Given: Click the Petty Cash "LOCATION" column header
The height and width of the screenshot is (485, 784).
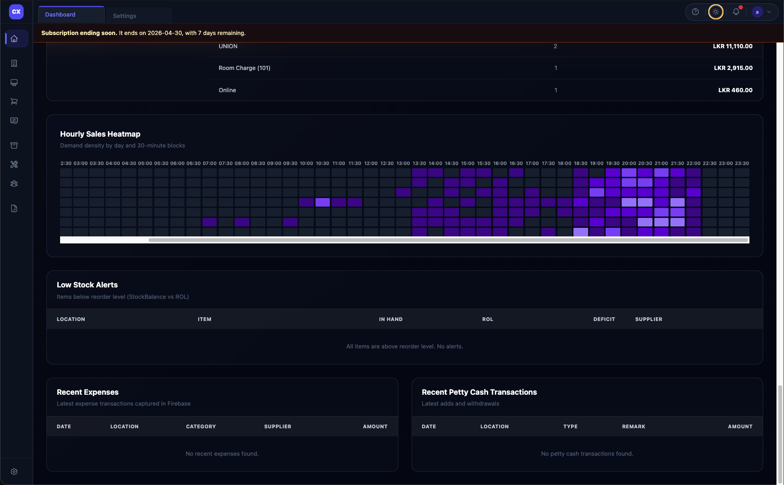Looking at the screenshot, I should [x=494, y=427].
